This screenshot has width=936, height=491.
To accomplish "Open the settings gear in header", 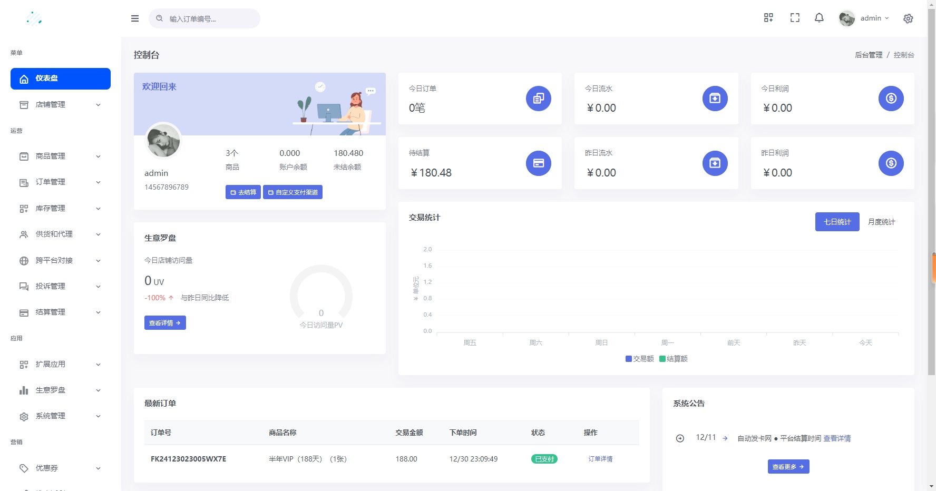I will [908, 18].
